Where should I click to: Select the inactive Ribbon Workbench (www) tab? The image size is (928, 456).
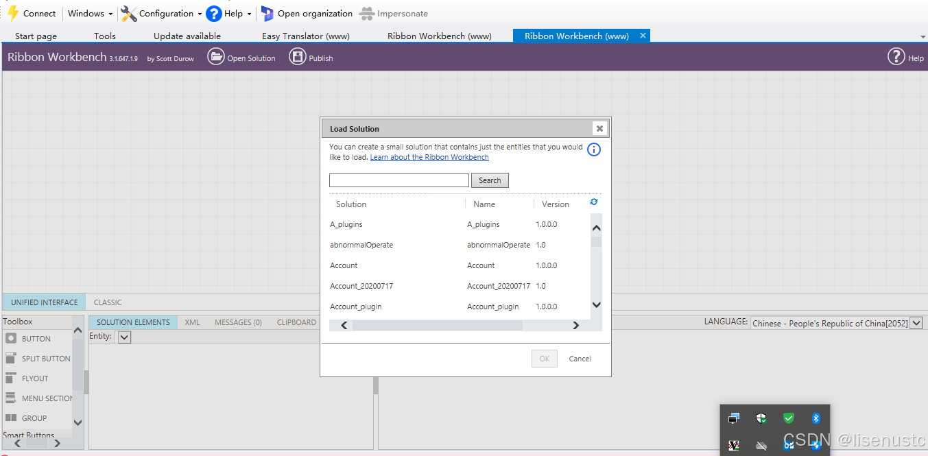click(x=440, y=36)
